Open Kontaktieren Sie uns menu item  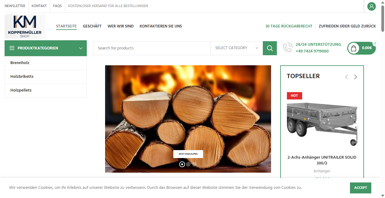(x=161, y=26)
